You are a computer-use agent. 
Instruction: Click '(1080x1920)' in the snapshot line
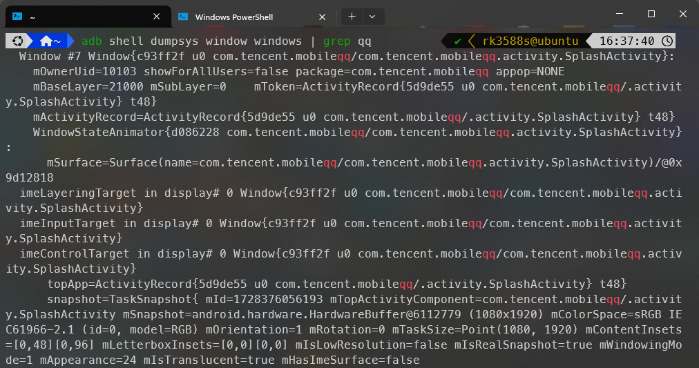click(506, 314)
